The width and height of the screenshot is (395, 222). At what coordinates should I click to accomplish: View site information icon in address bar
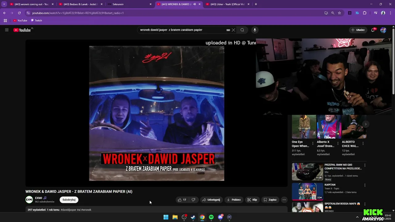[x=28, y=13]
